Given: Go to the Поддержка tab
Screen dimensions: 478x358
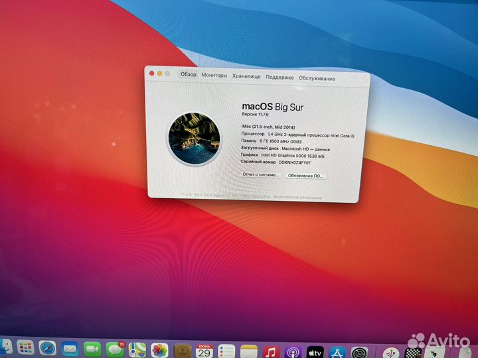Looking at the screenshot, I should (279, 78).
